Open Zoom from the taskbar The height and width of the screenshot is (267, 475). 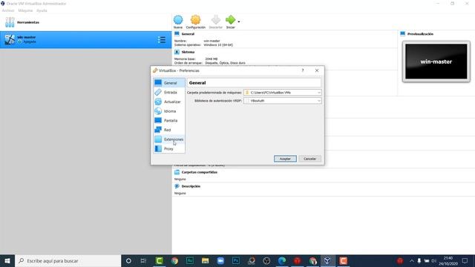tap(220, 260)
